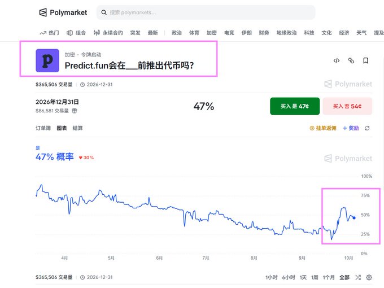Select the 1天 chart range

click(x=303, y=277)
